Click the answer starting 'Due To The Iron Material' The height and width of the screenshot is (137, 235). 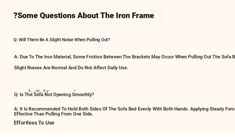[x=124, y=57]
